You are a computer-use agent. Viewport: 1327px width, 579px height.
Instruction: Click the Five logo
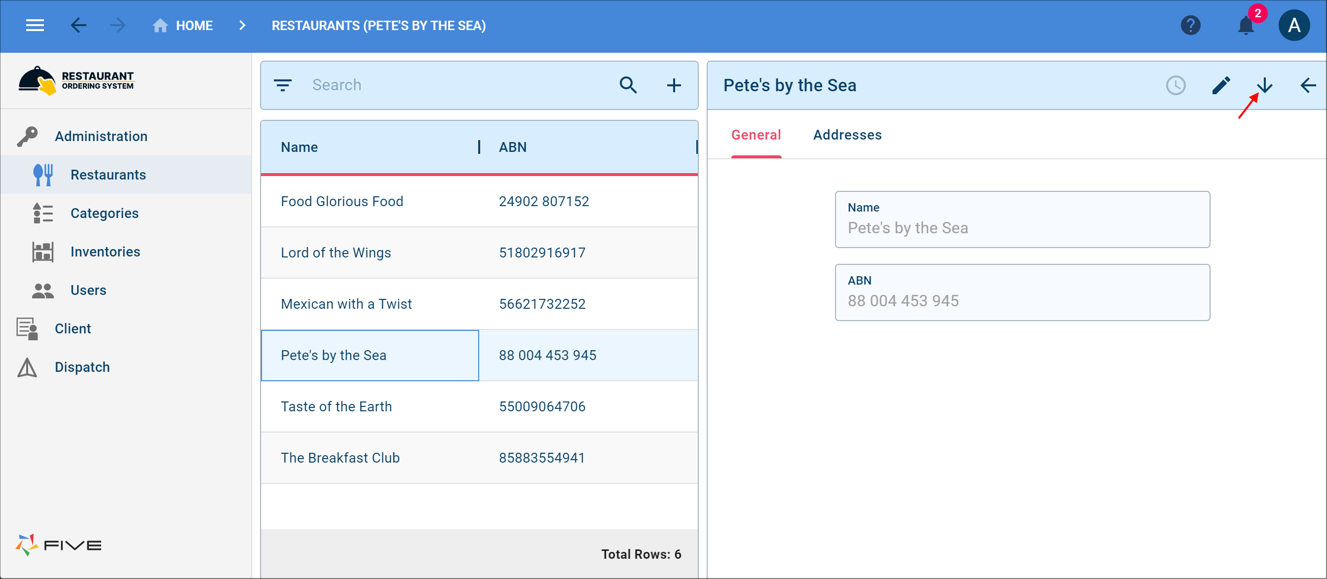point(58,544)
